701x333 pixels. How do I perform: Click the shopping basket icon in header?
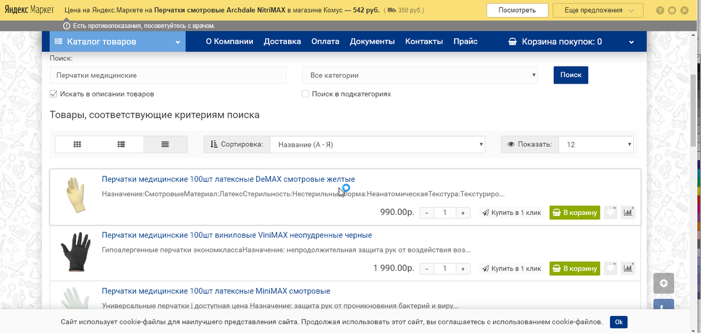pyautogui.click(x=512, y=41)
